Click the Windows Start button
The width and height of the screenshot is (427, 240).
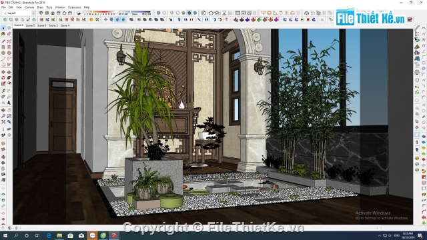[5, 235]
